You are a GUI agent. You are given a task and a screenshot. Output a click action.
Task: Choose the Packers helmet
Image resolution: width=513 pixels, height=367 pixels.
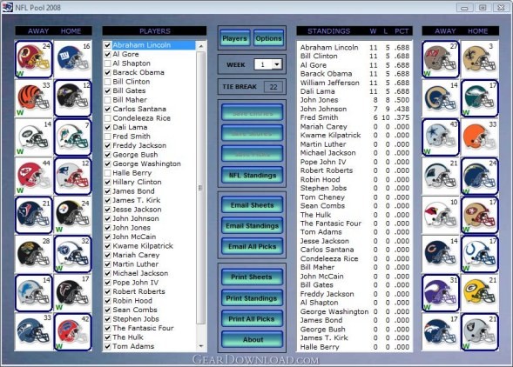(x=479, y=293)
